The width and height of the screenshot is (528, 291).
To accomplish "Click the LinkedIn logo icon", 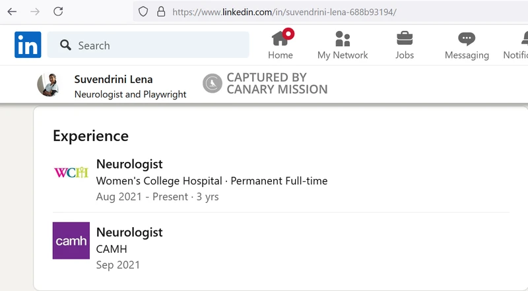I will tap(28, 45).
